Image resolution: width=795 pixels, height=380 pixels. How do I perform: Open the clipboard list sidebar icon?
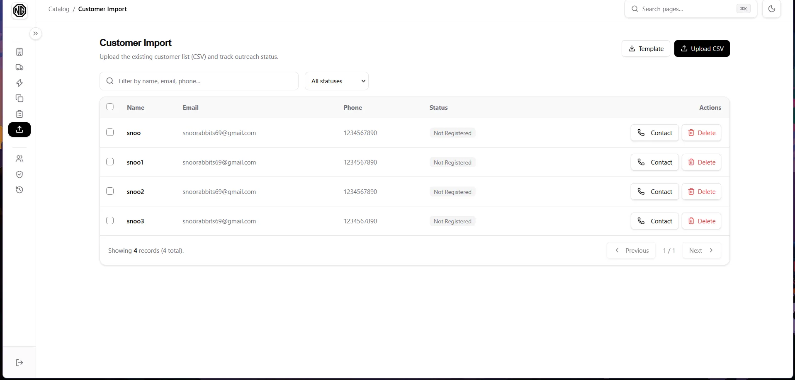[19, 114]
